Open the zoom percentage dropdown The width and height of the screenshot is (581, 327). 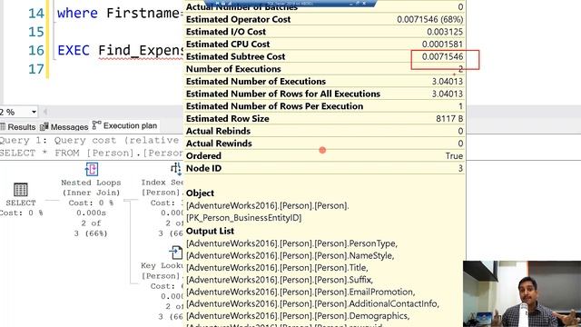[x=34, y=112]
